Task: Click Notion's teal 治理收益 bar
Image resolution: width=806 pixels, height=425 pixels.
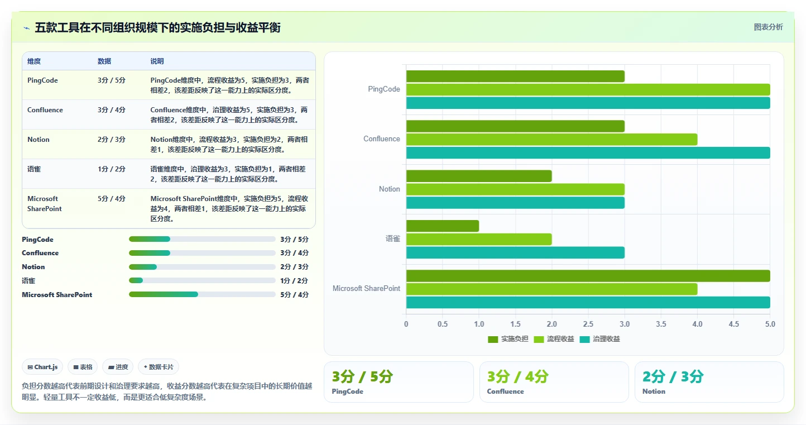Action: point(515,203)
